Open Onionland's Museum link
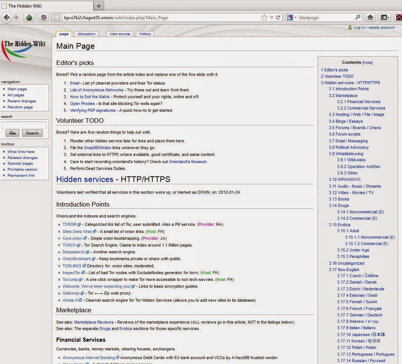402x364 pixels. [188, 162]
